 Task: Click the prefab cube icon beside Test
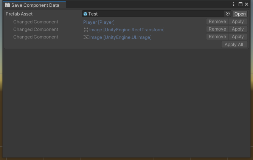click(x=85, y=14)
